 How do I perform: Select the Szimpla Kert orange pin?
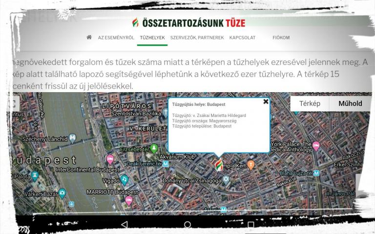[x=250, y=165]
